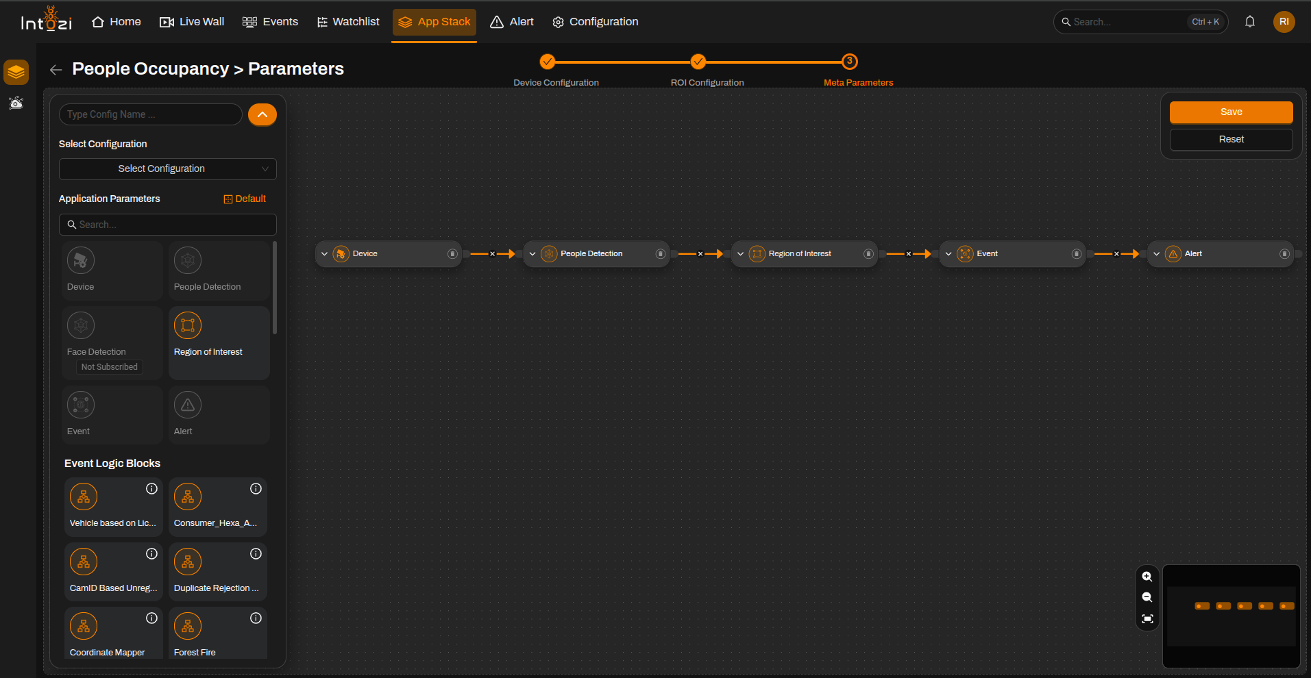Go to the Live Wall tab
The height and width of the screenshot is (678, 1311).
pyautogui.click(x=192, y=22)
